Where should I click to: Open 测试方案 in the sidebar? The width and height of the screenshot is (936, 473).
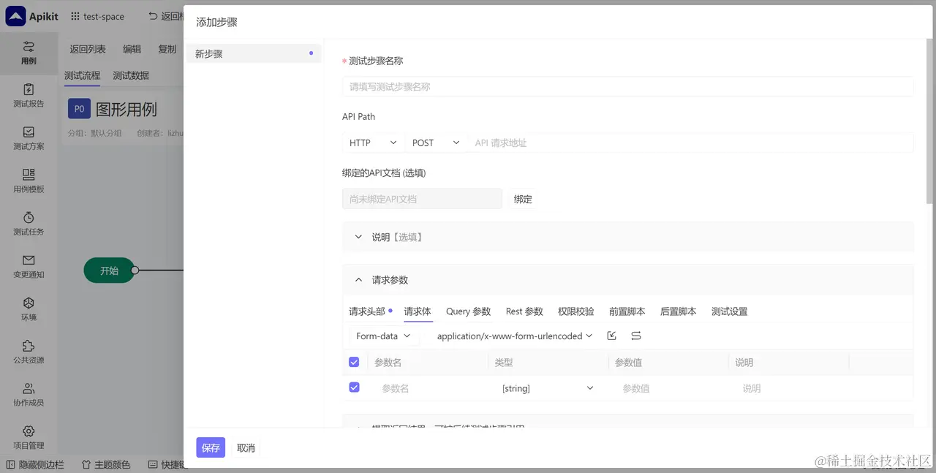point(29,138)
